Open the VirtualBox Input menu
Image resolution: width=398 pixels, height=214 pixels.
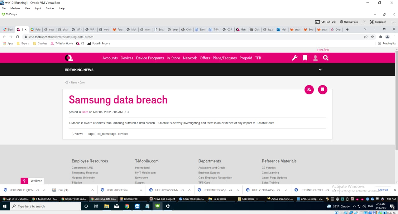(x=38, y=8)
